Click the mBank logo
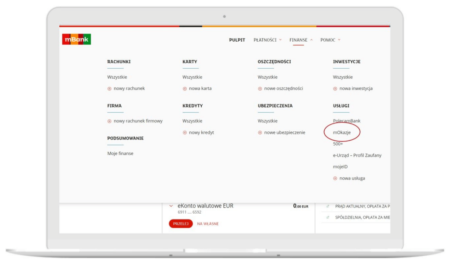 coord(77,39)
